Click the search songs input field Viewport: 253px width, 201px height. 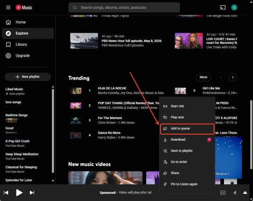click(124, 7)
